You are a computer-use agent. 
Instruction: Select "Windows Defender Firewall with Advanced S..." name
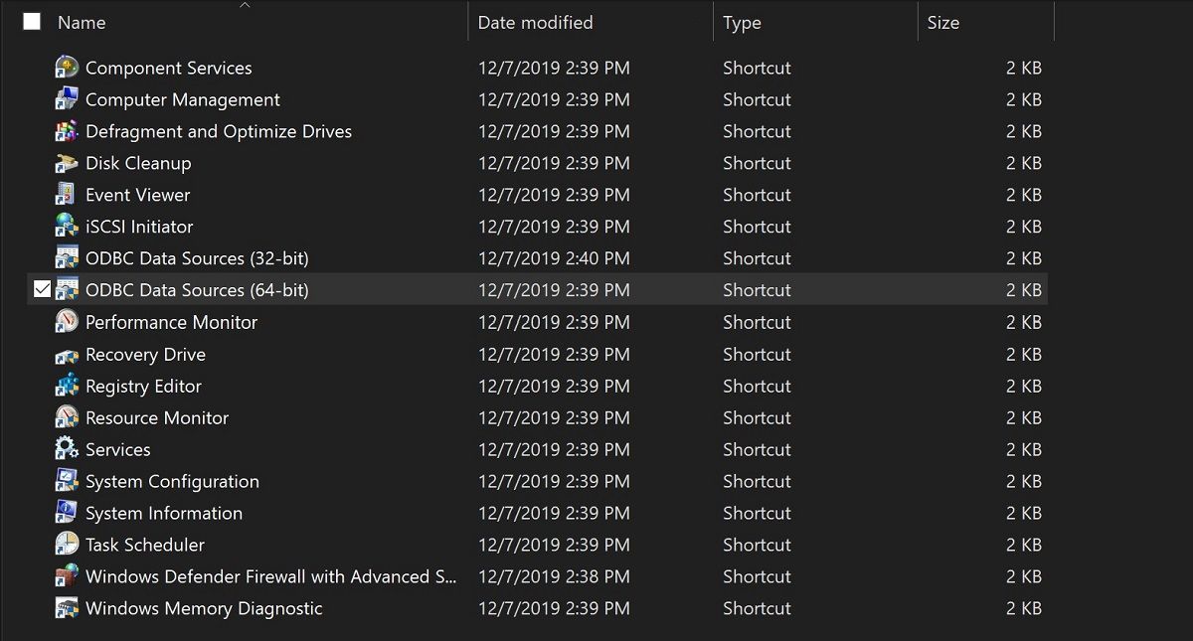click(271, 576)
